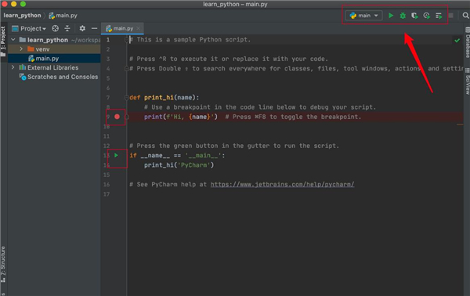Click the fold end marker at line 9
The image size is (470, 296).
[127, 117]
